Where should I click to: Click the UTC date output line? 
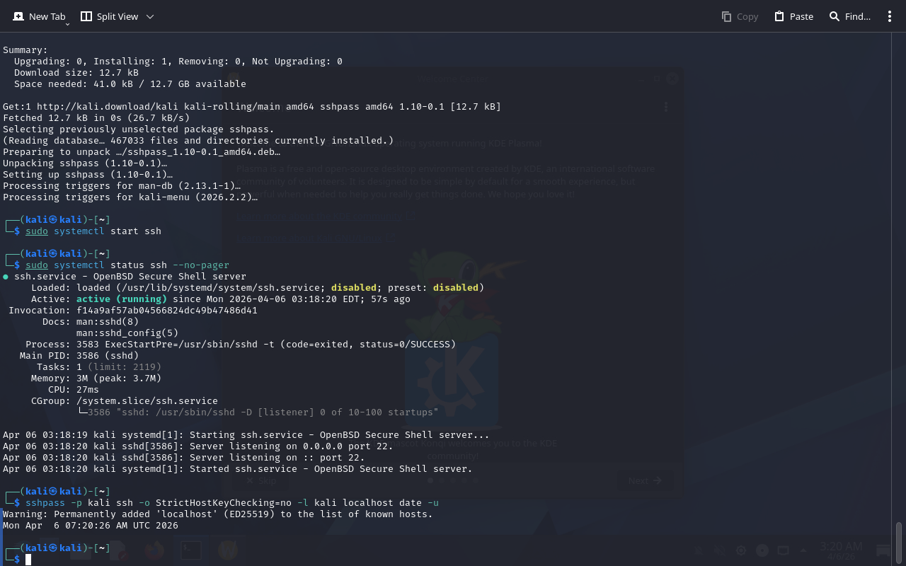(91, 526)
